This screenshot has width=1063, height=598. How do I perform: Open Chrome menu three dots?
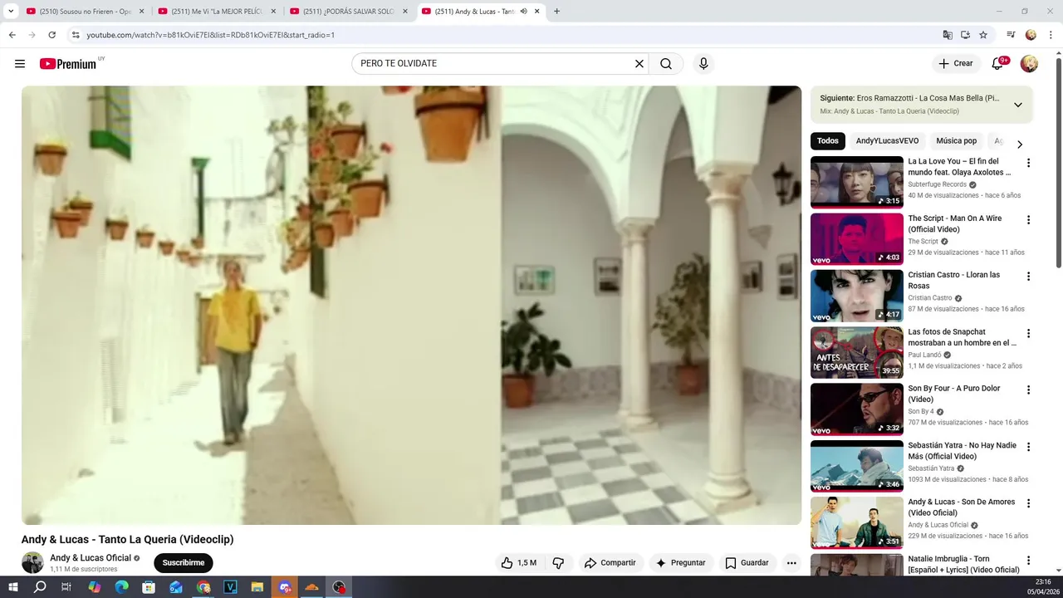click(1050, 35)
